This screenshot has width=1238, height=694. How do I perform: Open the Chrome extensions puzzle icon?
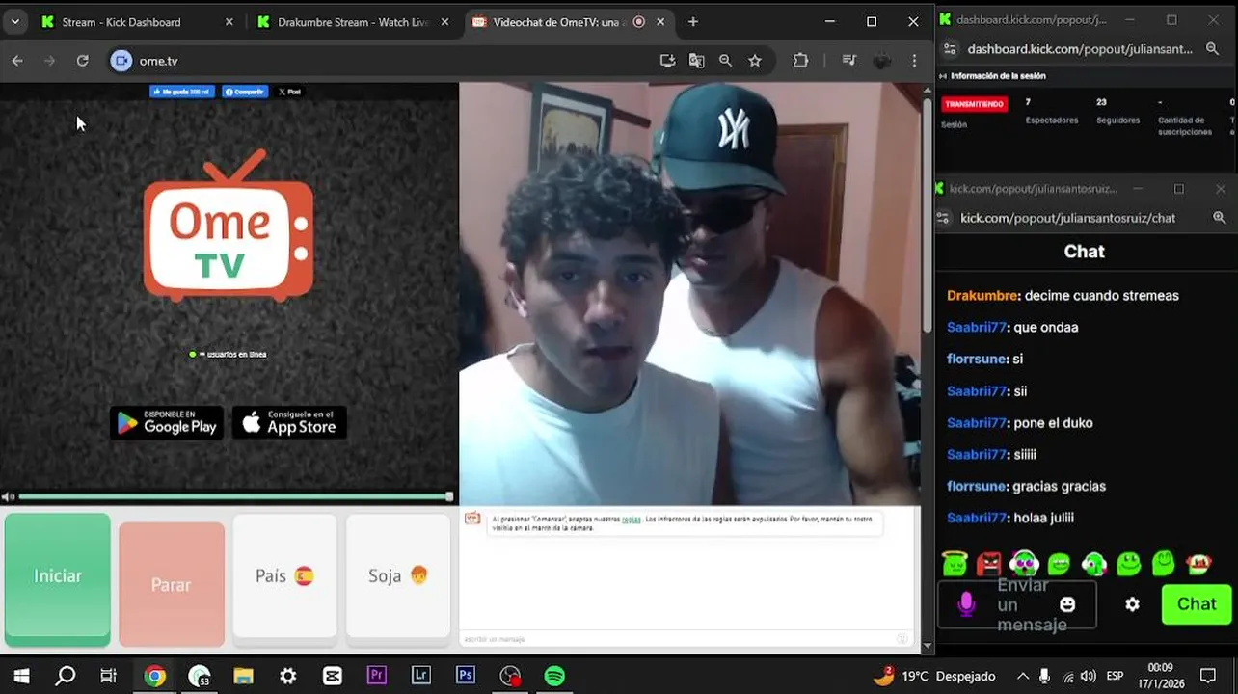click(x=800, y=61)
